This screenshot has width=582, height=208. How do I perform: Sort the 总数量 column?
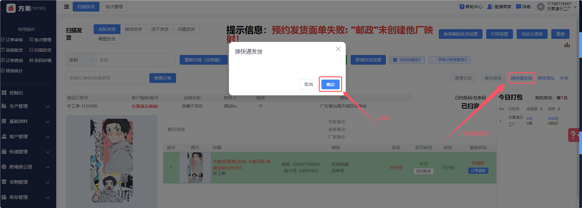pos(541,109)
